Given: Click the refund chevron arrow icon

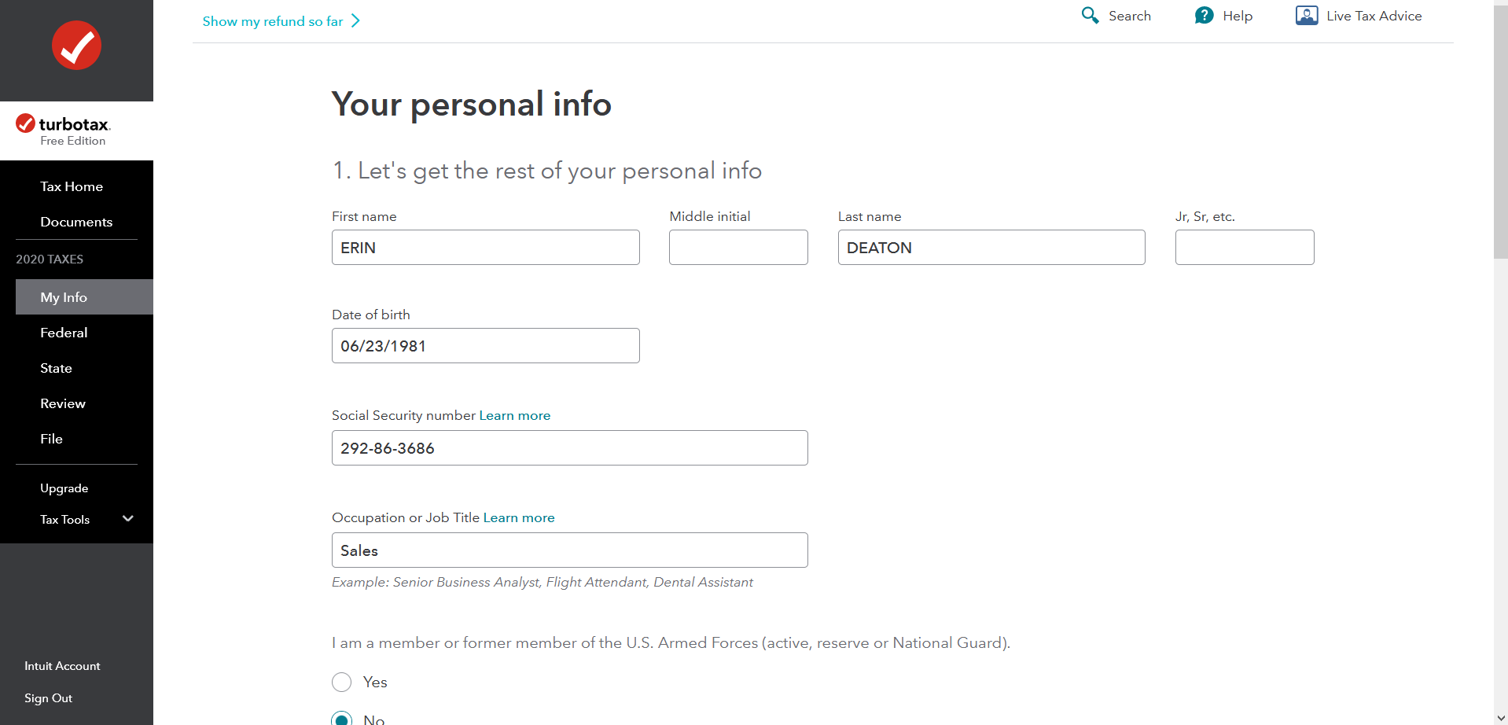Looking at the screenshot, I should tap(356, 21).
